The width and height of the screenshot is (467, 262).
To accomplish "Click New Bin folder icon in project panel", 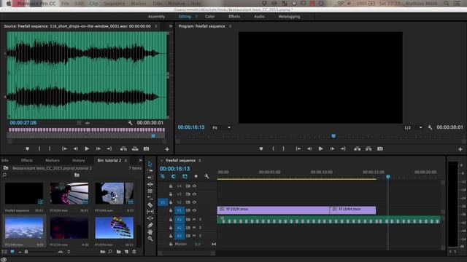I will tap(118, 252).
